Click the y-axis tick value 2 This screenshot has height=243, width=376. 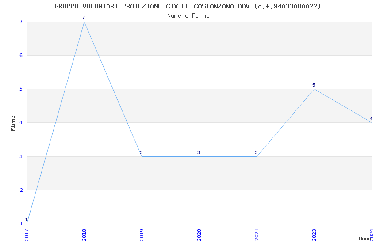point(21,190)
